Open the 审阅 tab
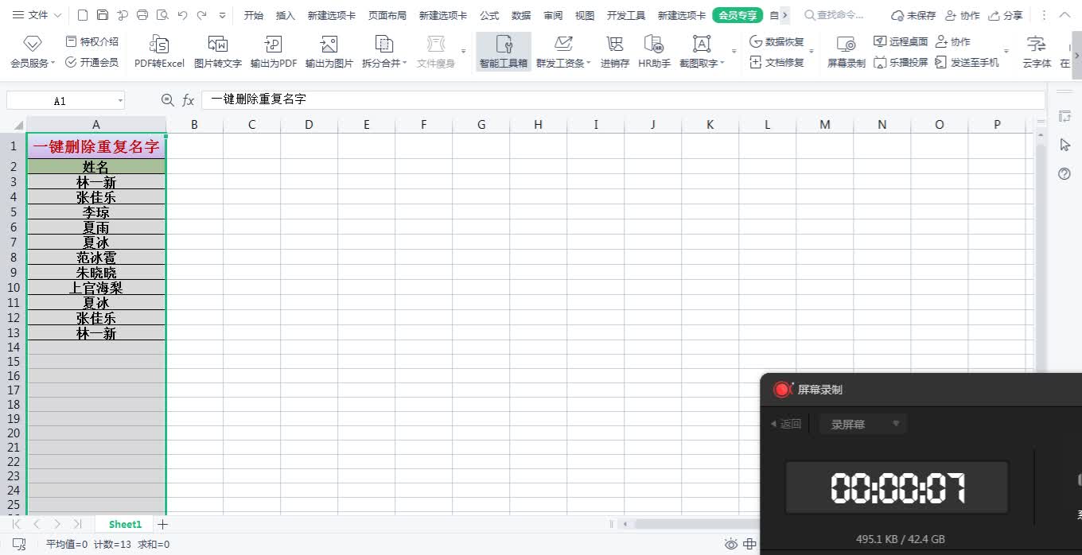The image size is (1082, 555). click(553, 15)
